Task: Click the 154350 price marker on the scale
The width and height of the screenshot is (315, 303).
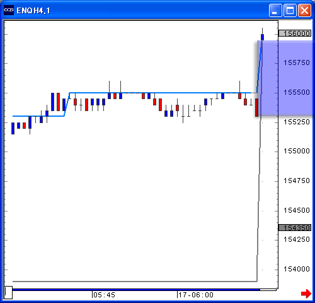Action: point(295,227)
